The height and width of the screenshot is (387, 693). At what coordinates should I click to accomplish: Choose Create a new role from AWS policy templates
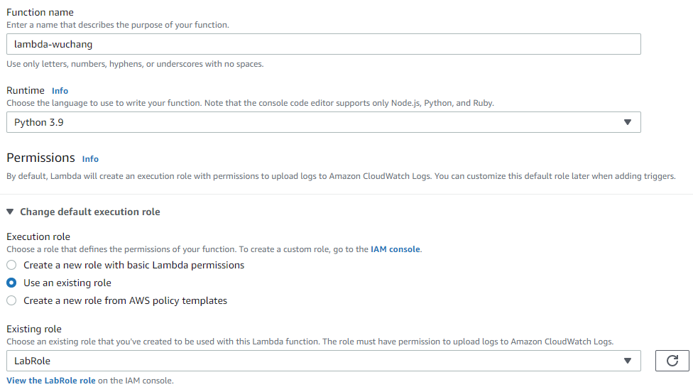11,300
